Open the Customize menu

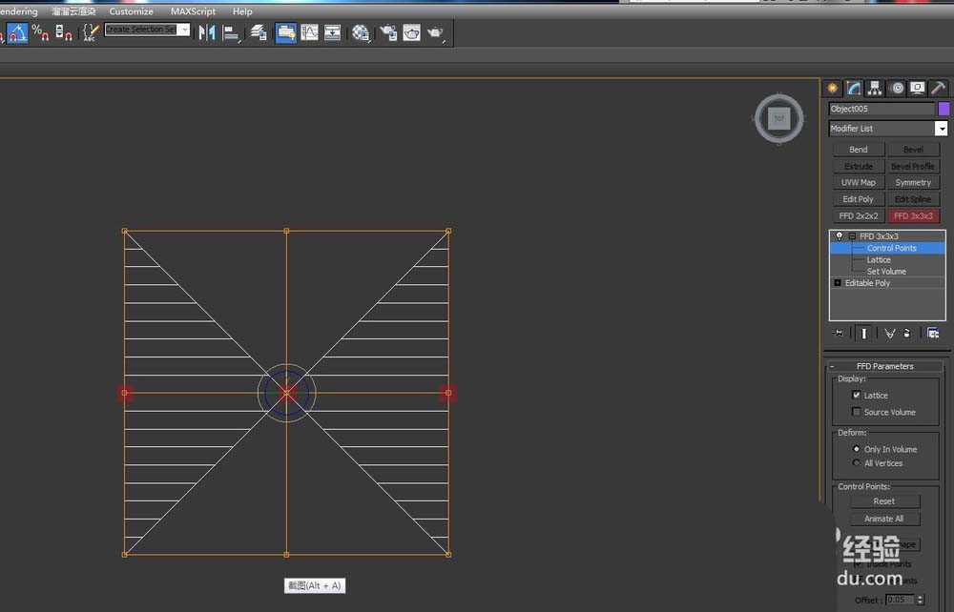pyautogui.click(x=131, y=11)
